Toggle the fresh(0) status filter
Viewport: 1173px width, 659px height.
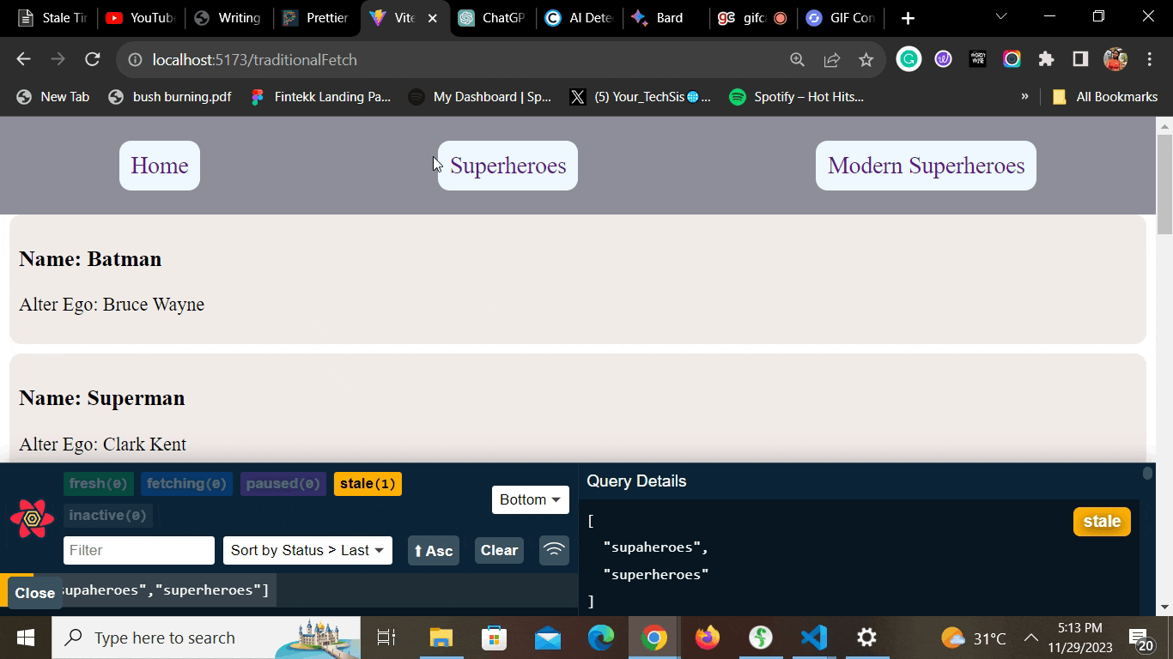(99, 484)
